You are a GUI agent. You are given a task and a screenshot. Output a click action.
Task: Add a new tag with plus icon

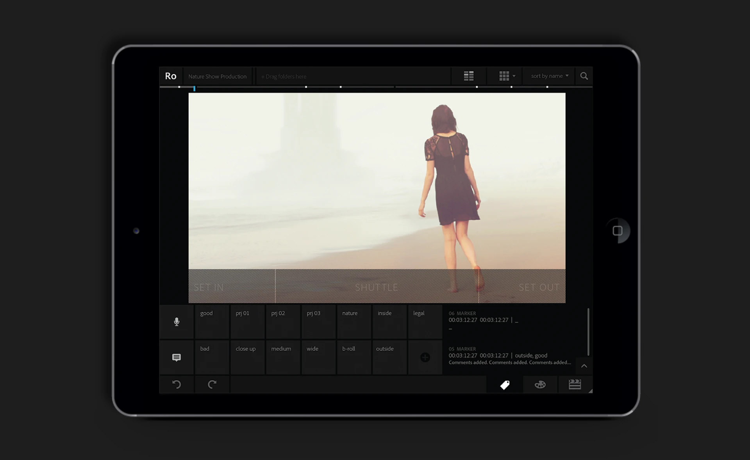click(425, 357)
